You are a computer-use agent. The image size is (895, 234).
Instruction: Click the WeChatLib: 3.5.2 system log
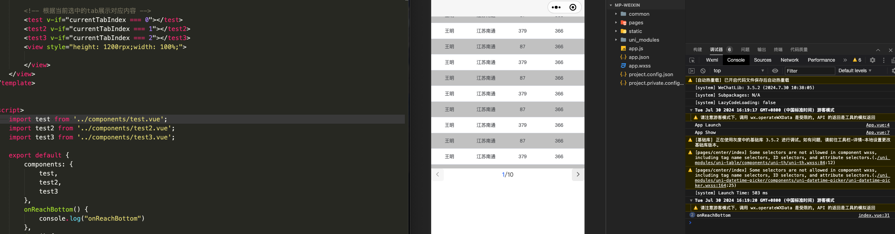point(754,88)
